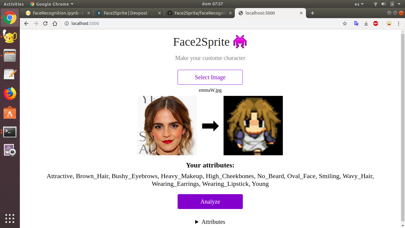
Task: Click the volume icon in top bar
Action: tap(383, 4)
